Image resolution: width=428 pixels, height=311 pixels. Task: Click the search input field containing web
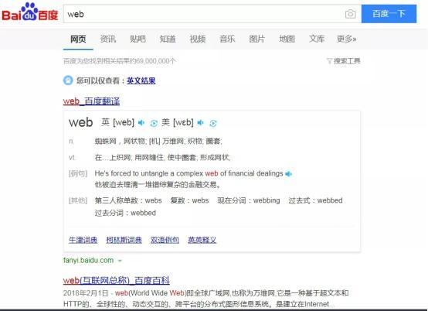(x=203, y=14)
